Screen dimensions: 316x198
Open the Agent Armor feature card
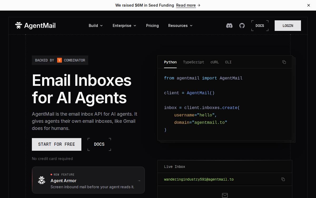point(88,180)
